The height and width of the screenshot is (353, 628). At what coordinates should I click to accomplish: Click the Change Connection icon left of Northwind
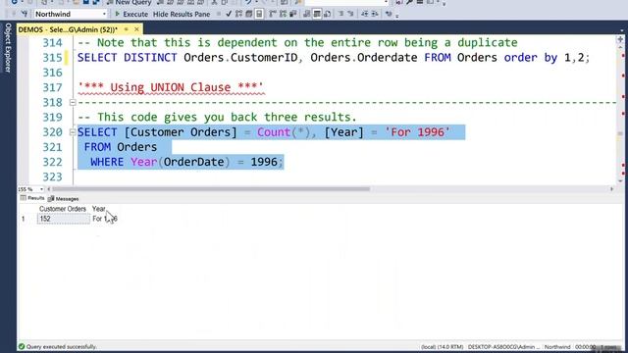click(x=25, y=14)
